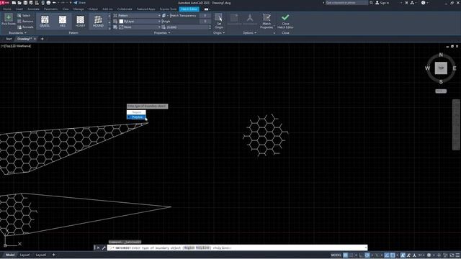The width and height of the screenshot is (461, 259).
Task: Choose the HEX hatch pattern
Action: click(x=63, y=21)
